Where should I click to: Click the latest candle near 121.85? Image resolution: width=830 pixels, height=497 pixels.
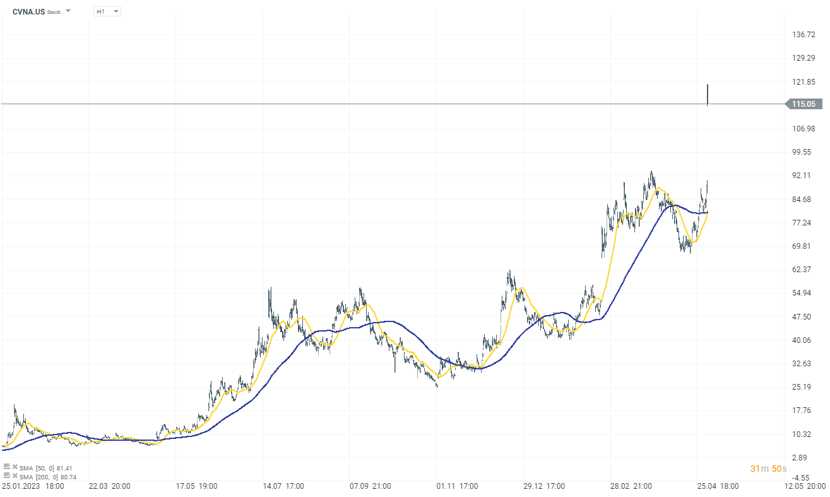(x=708, y=93)
